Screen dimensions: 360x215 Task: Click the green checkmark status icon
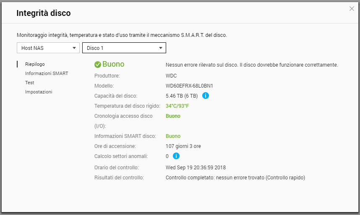(x=98, y=65)
